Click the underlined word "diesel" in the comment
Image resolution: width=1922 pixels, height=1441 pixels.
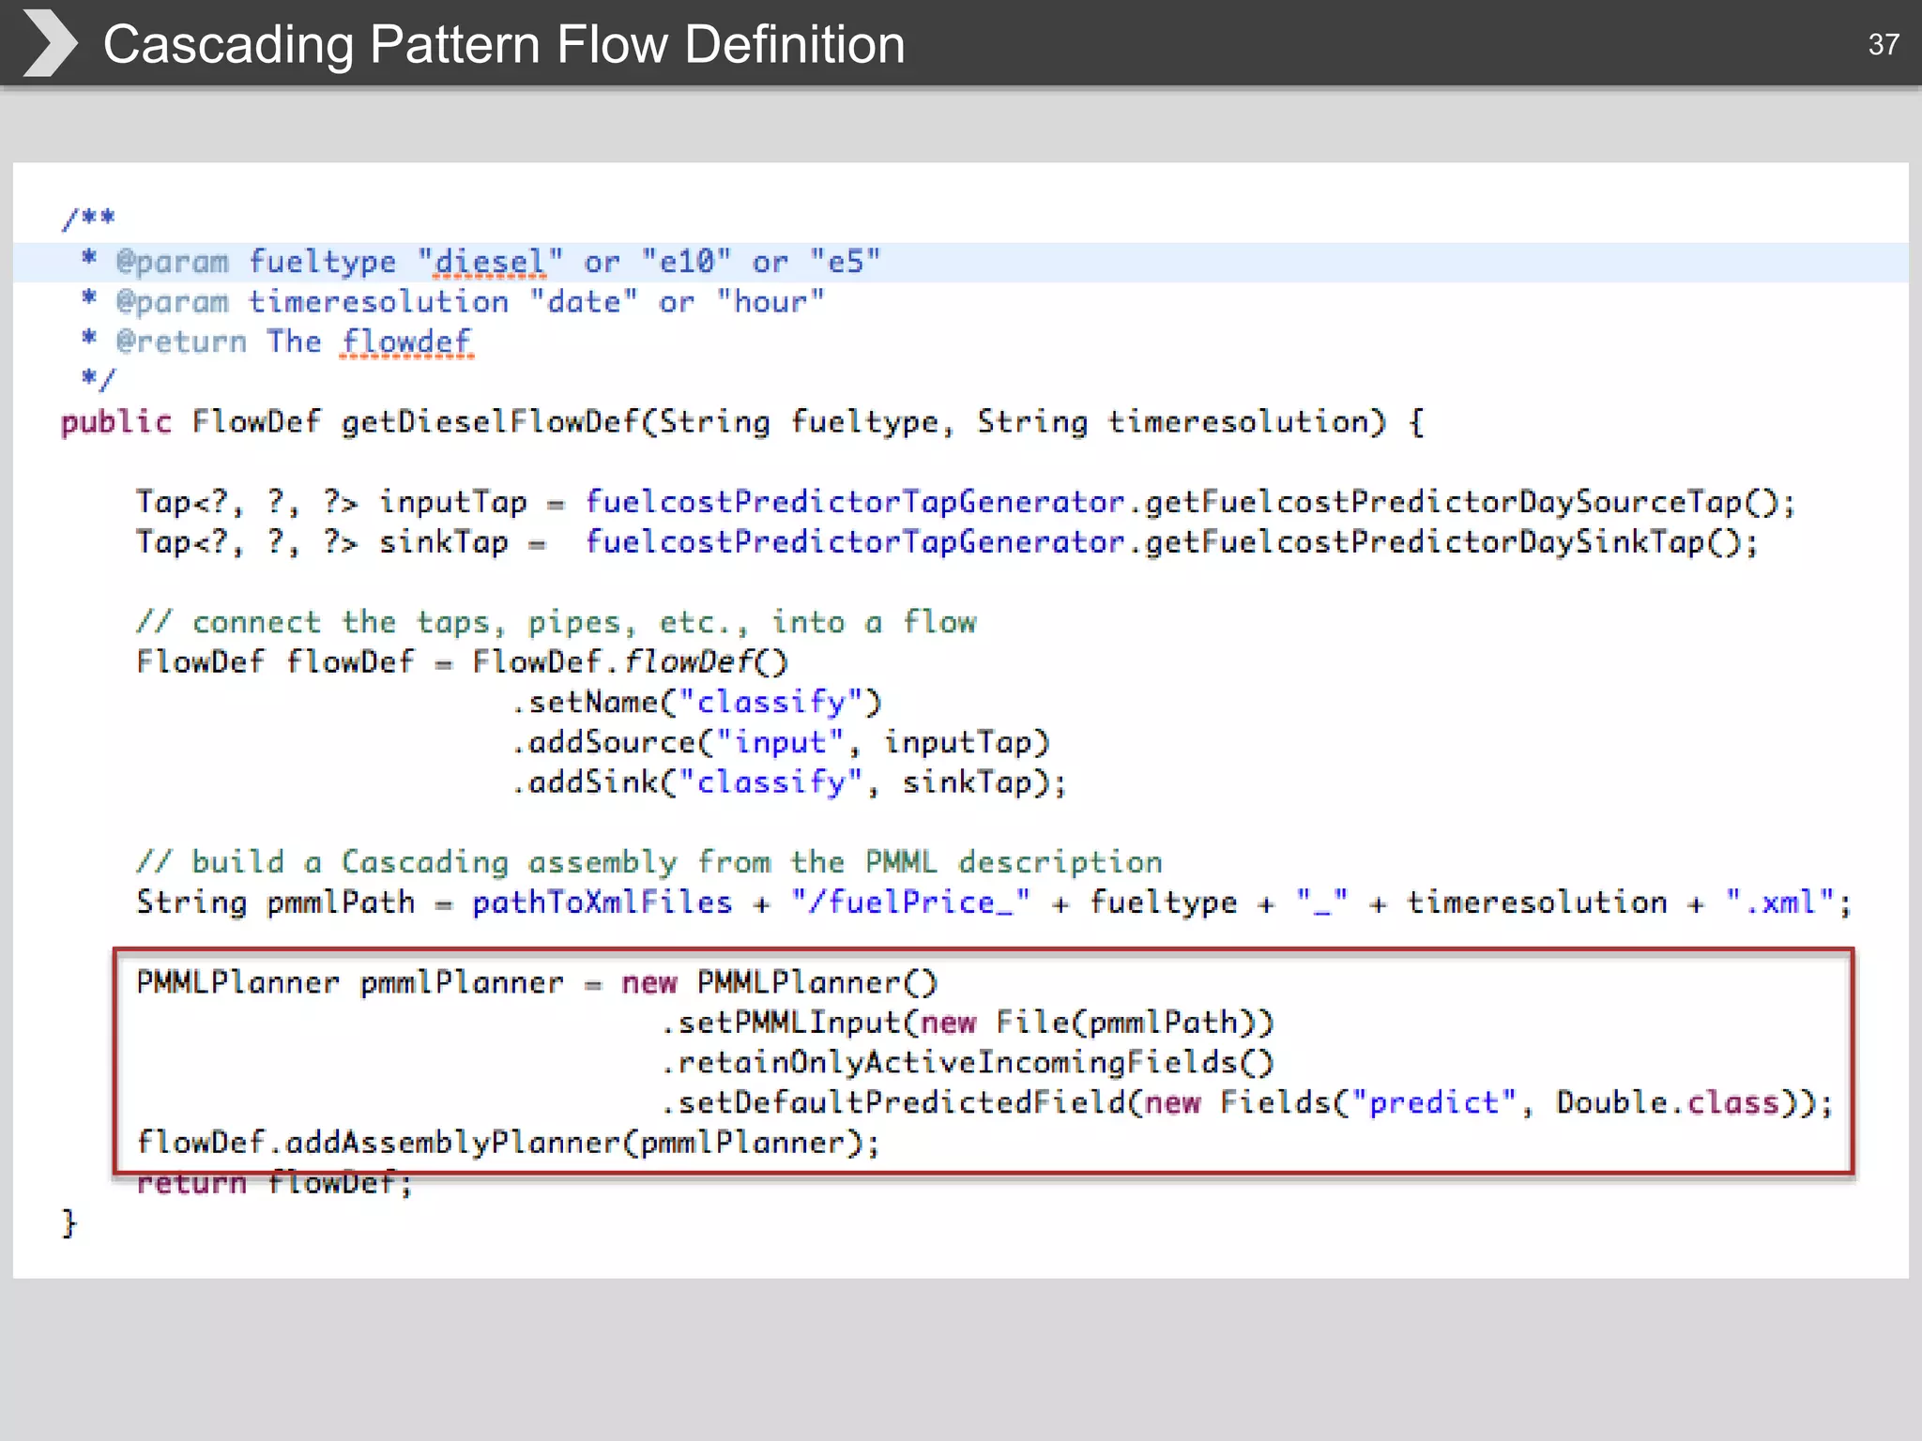tap(490, 262)
